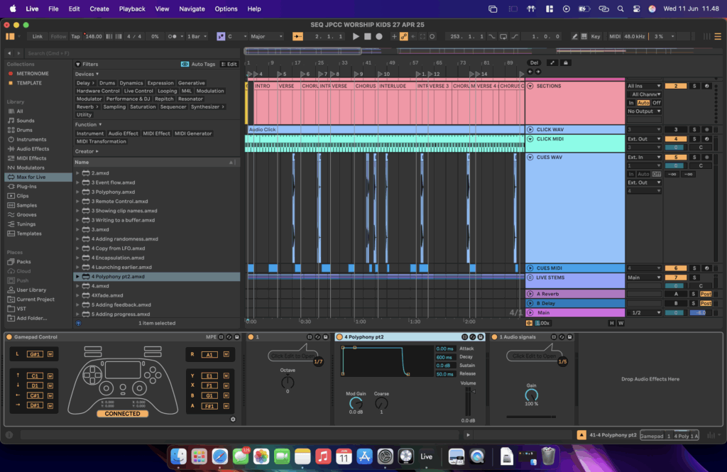Collapse the Filters section triangle
This screenshot has width=727, height=472.
point(78,64)
